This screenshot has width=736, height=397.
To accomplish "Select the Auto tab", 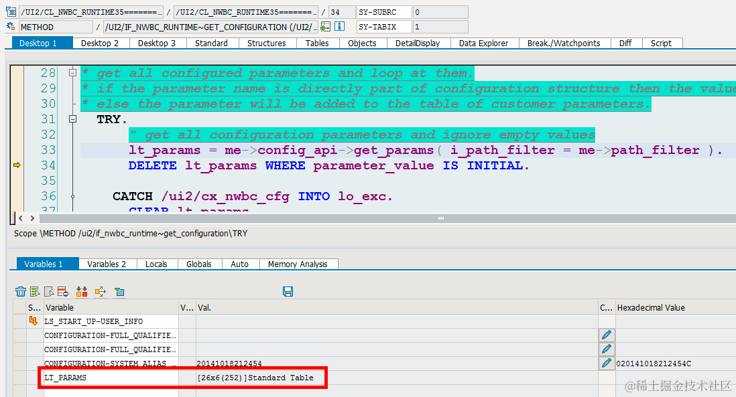I will tap(239, 264).
